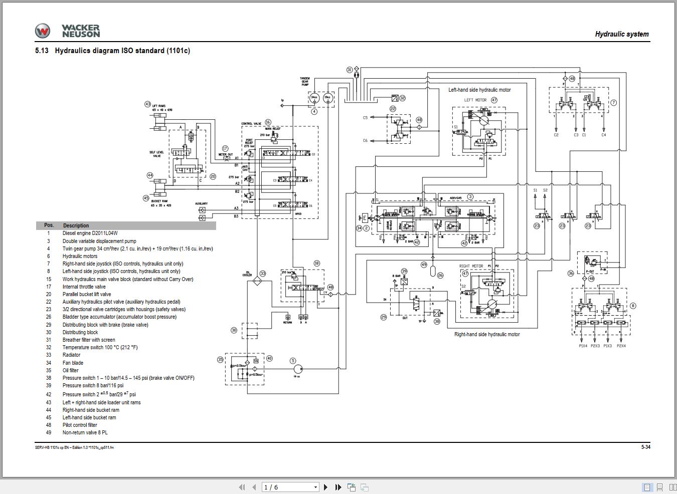Click the Hydraulic system header text
Screen dimensions: 677x494
click(x=622, y=34)
